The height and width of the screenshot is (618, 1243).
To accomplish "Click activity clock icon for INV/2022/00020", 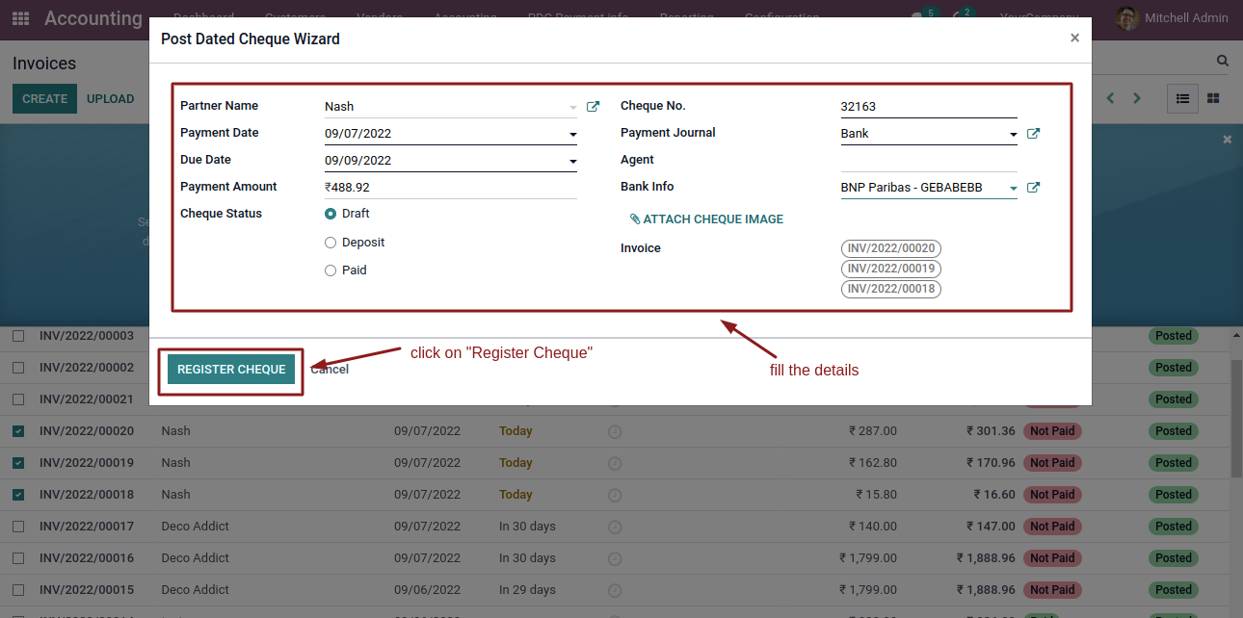I will 615,432.
